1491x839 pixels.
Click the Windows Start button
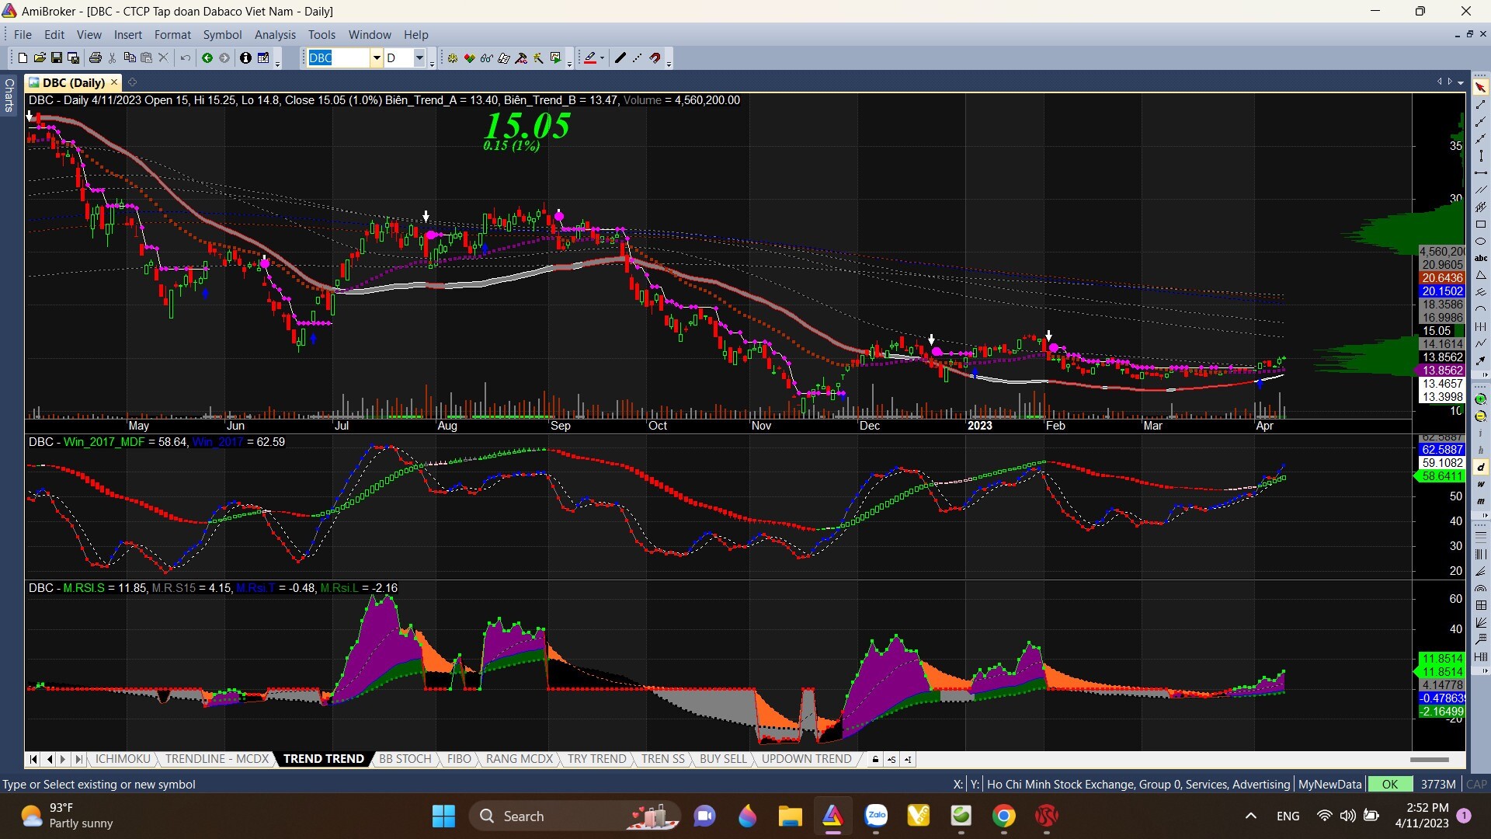click(443, 816)
